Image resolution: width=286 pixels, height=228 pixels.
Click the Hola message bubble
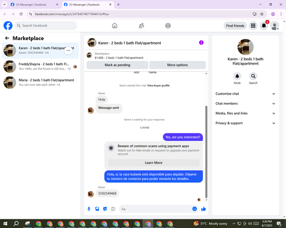point(102,99)
